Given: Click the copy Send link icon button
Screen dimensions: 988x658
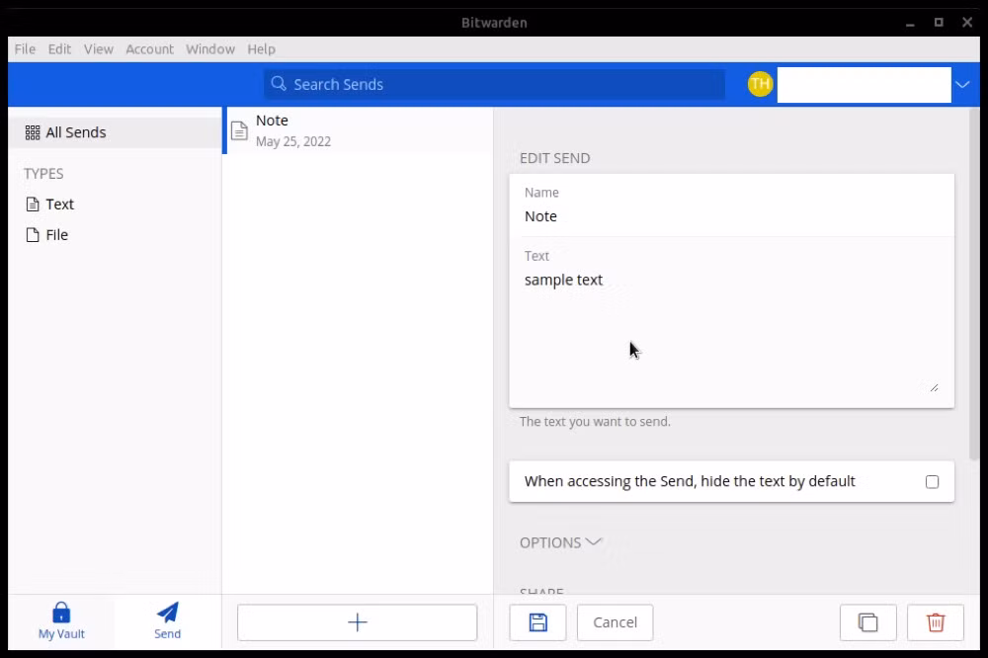Looking at the screenshot, I should click(867, 622).
